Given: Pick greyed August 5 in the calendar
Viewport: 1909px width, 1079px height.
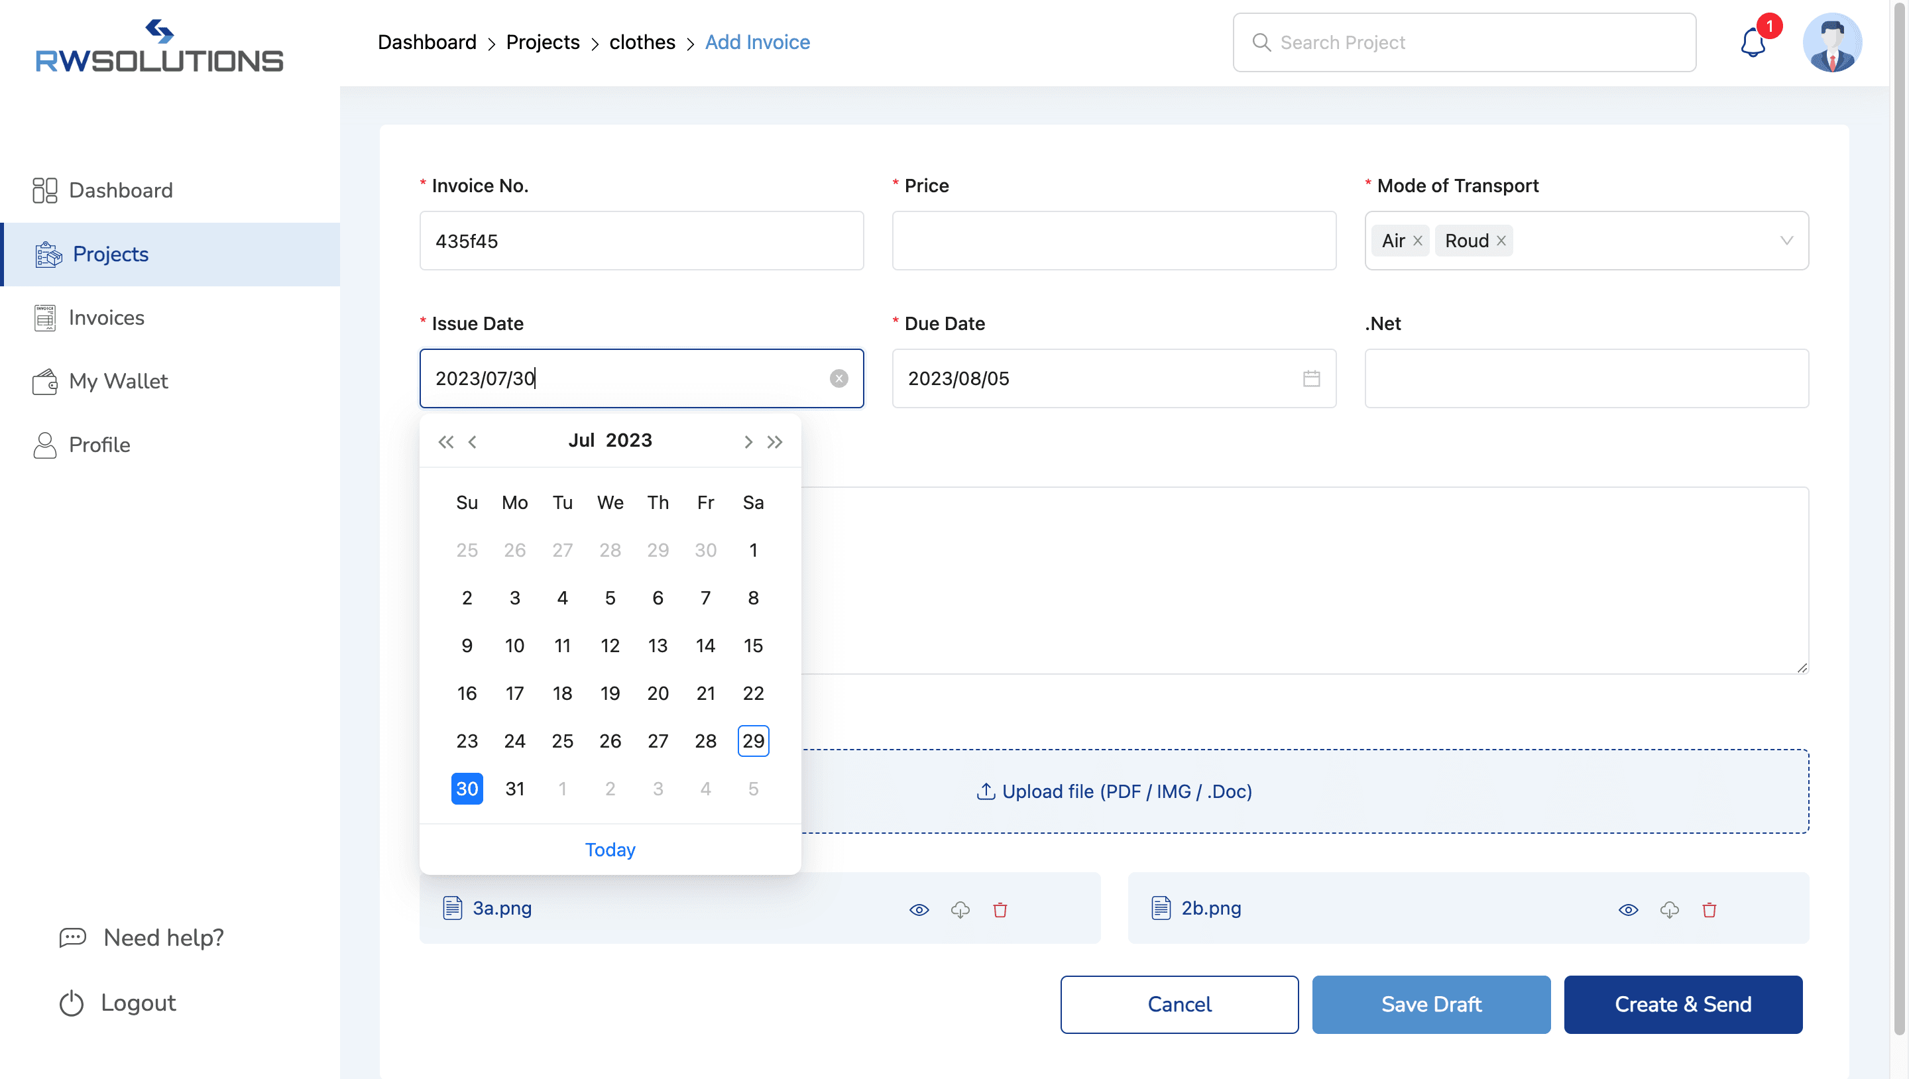Looking at the screenshot, I should (x=753, y=789).
